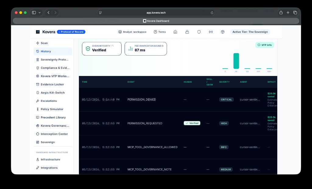312x189 pixels.
Task: Click the Escalations gavel icon
Action: tap(37, 101)
